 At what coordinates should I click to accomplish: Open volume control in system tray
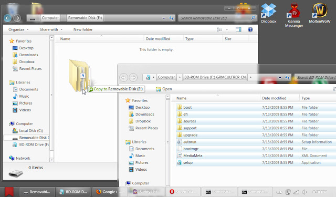(304, 192)
